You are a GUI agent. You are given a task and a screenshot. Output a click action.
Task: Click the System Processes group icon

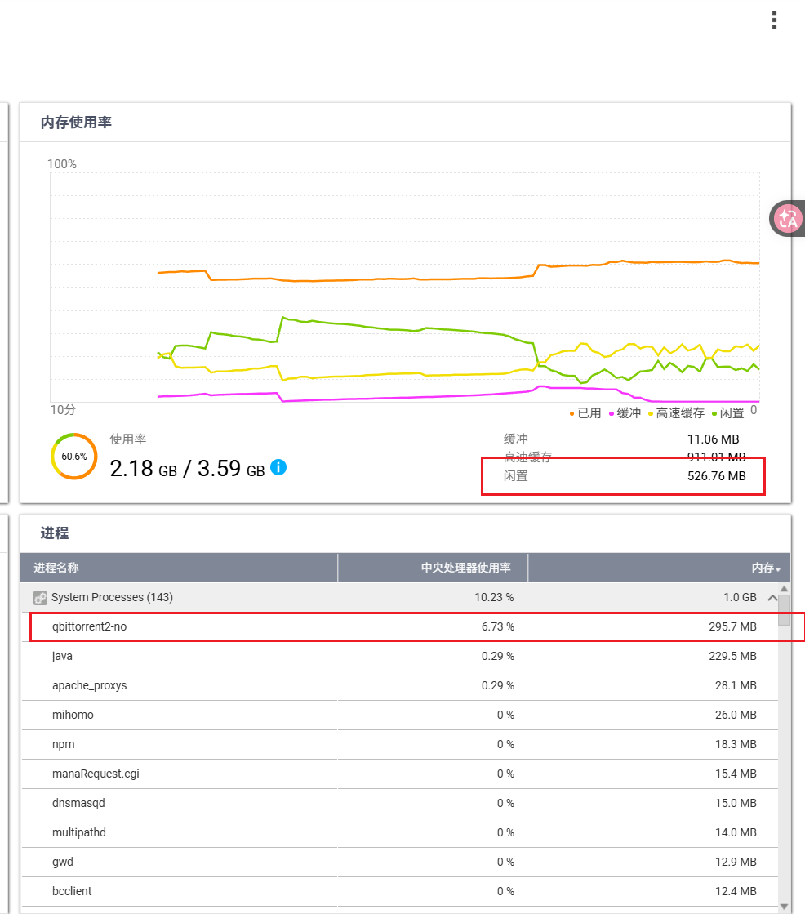click(x=40, y=598)
